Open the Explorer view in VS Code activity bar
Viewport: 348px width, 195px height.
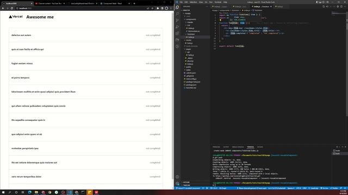(177, 7)
